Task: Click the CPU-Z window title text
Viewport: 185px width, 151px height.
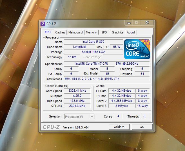Action: [x=51, y=24]
